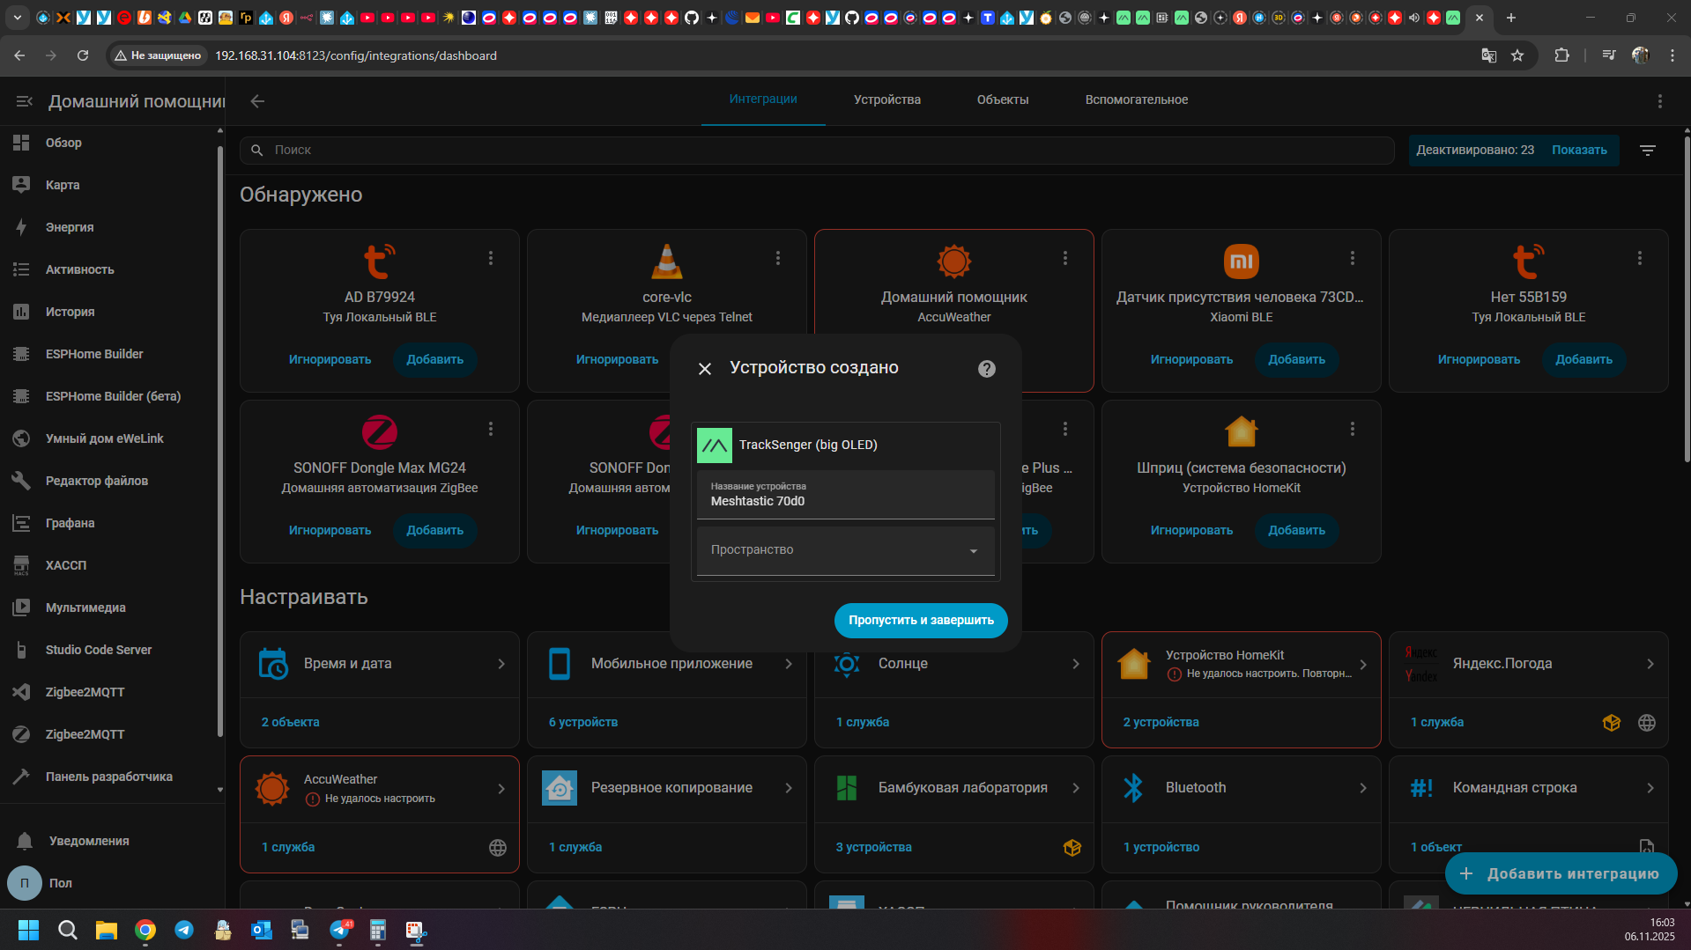The width and height of the screenshot is (1691, 950).
Task: Close the device created dialog
Action: pos(705,369)
